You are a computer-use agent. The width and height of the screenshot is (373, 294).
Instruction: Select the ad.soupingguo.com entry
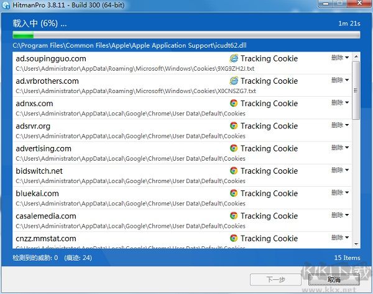click(x=182, y=63)
